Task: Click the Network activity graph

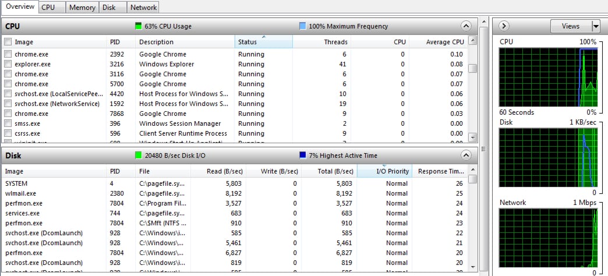Action: 548,238
